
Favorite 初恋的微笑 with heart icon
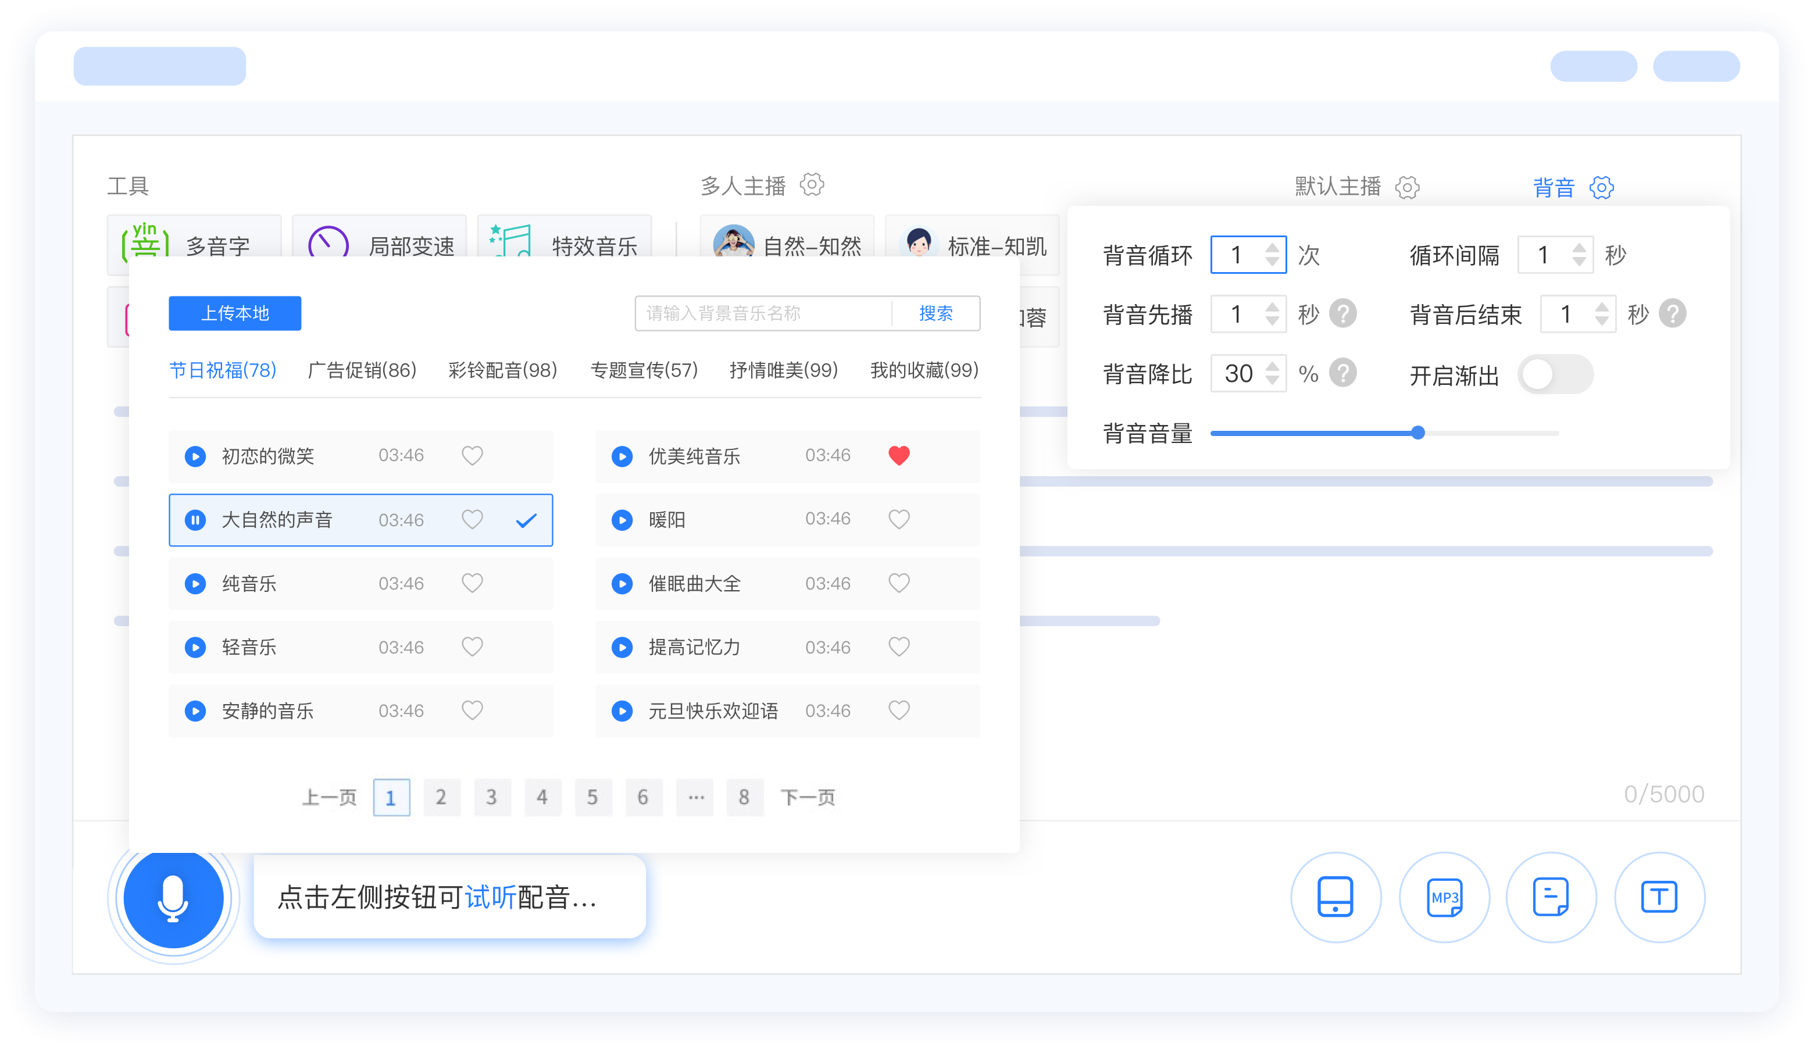pos(472,456)
